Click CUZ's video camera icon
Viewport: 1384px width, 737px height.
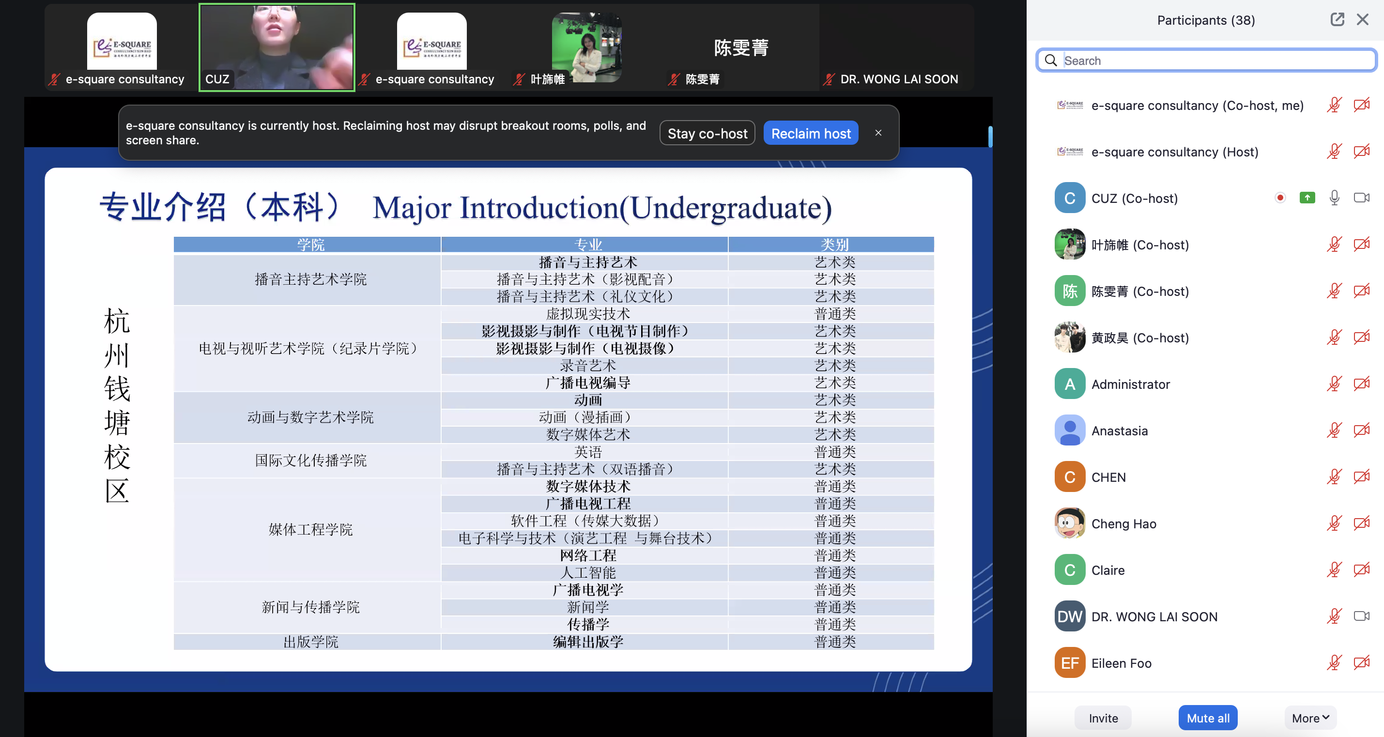pyautogui.click(x=1361, y=198)
